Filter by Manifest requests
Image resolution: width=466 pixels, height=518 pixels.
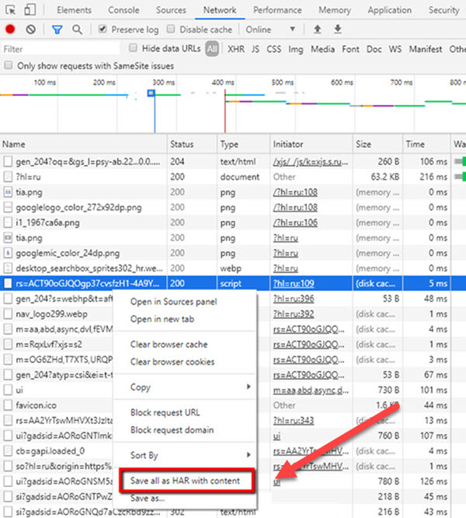pyautogui.click(x=426, y=49)
